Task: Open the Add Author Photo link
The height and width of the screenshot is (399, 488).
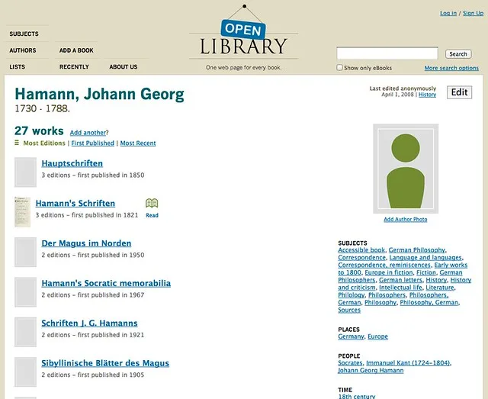Action: pyautogui.click(x=405, y=220)
